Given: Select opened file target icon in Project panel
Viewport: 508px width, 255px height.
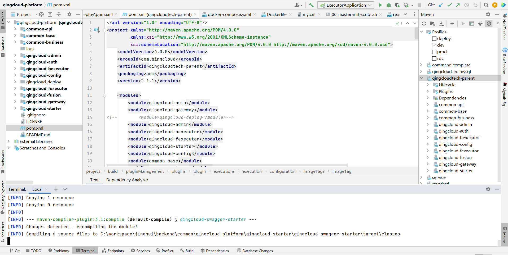Looking at the screenshot, I should [x=41, y=14].
